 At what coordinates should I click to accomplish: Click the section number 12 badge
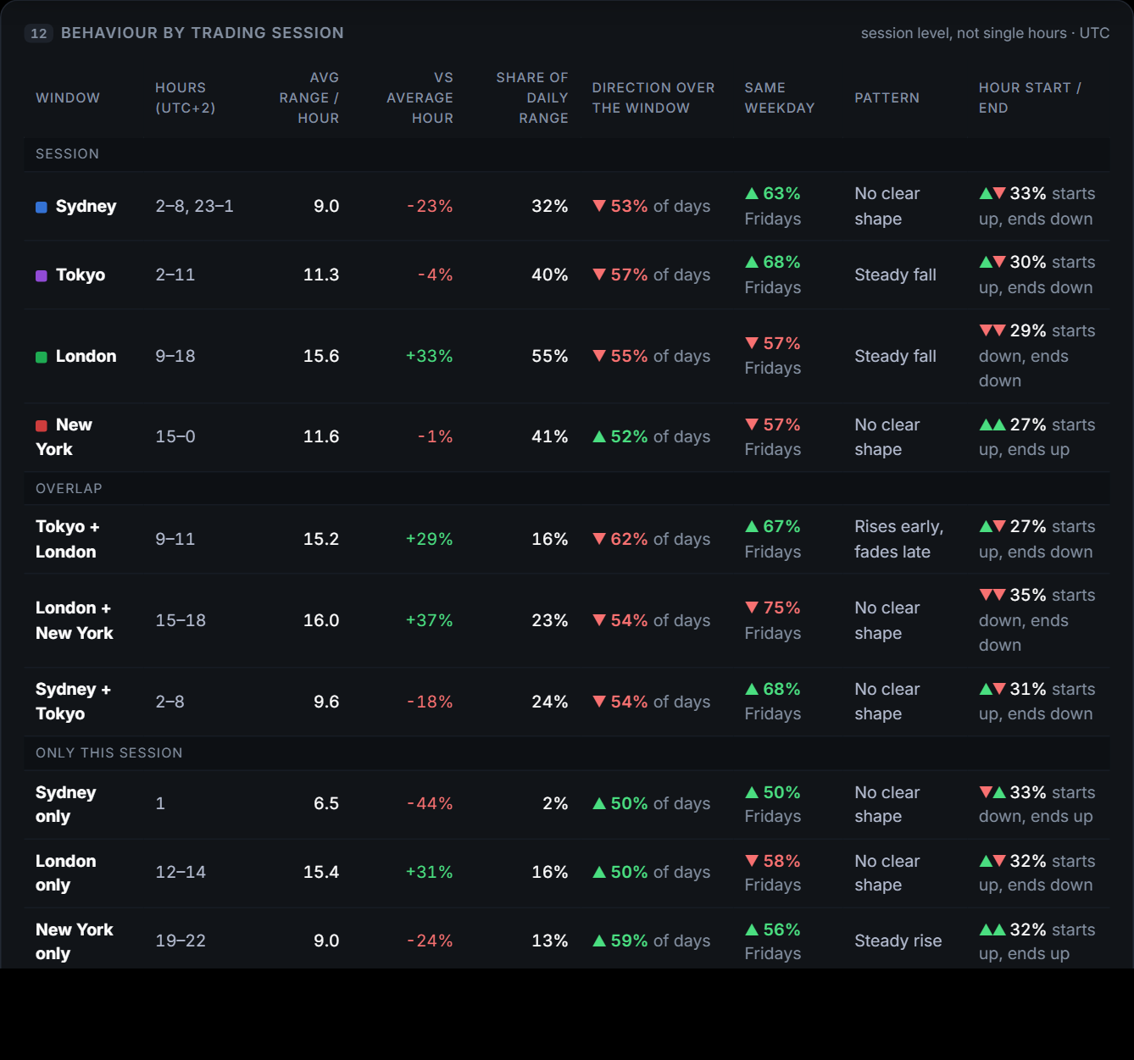(x=39, y=33)
